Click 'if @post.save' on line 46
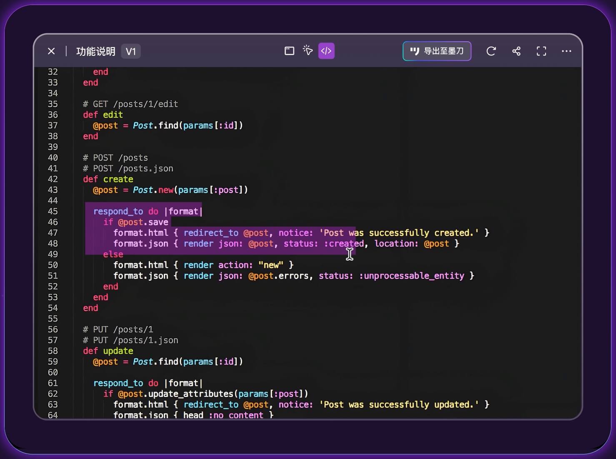This screenshot has width=616, height=459. click(136, 222)
